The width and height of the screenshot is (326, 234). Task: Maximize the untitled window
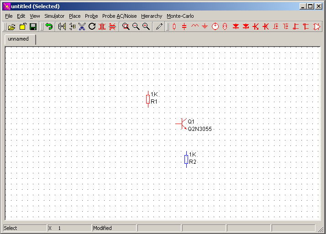click(310, 6)
